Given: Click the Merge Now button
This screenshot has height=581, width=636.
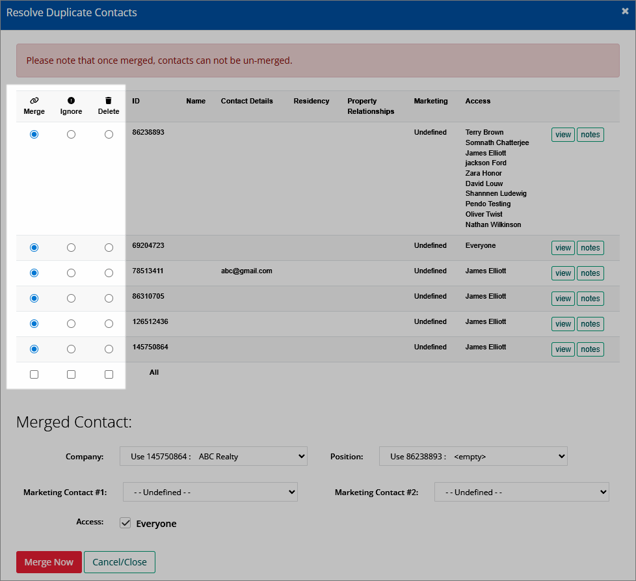Looking at the screenshot, I should click(x=49, y=562).
